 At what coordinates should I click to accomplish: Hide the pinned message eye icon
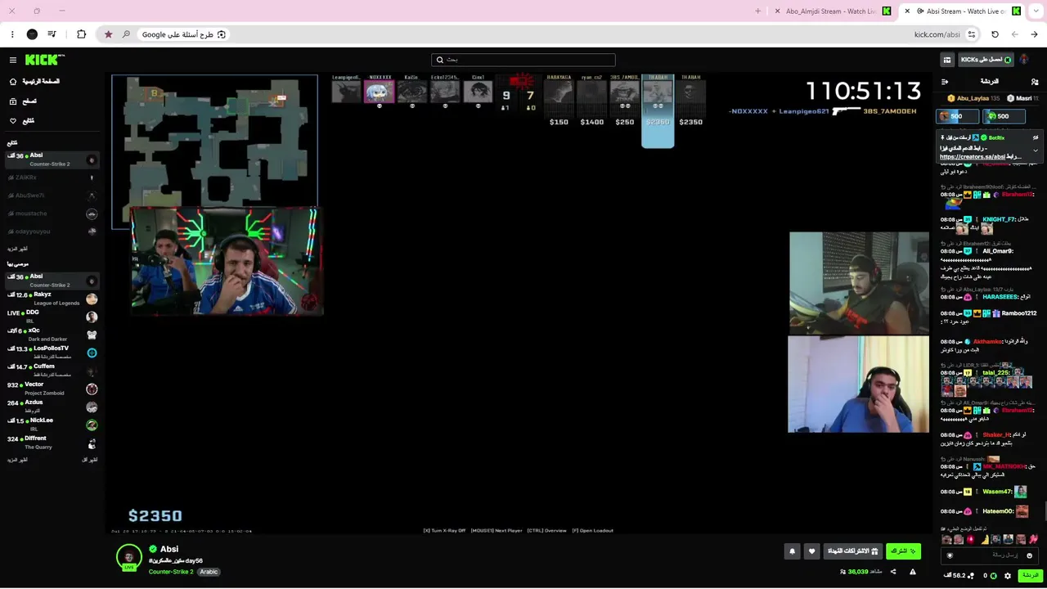pos(1036,137)
